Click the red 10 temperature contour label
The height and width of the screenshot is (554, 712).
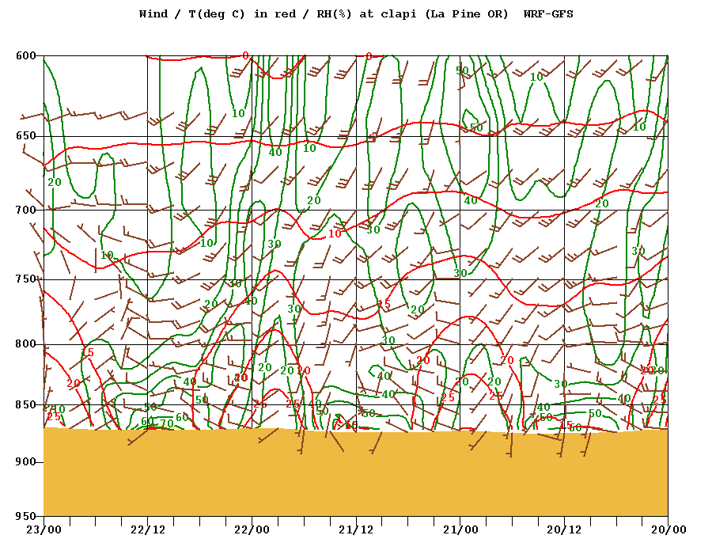tap(335, 233)
